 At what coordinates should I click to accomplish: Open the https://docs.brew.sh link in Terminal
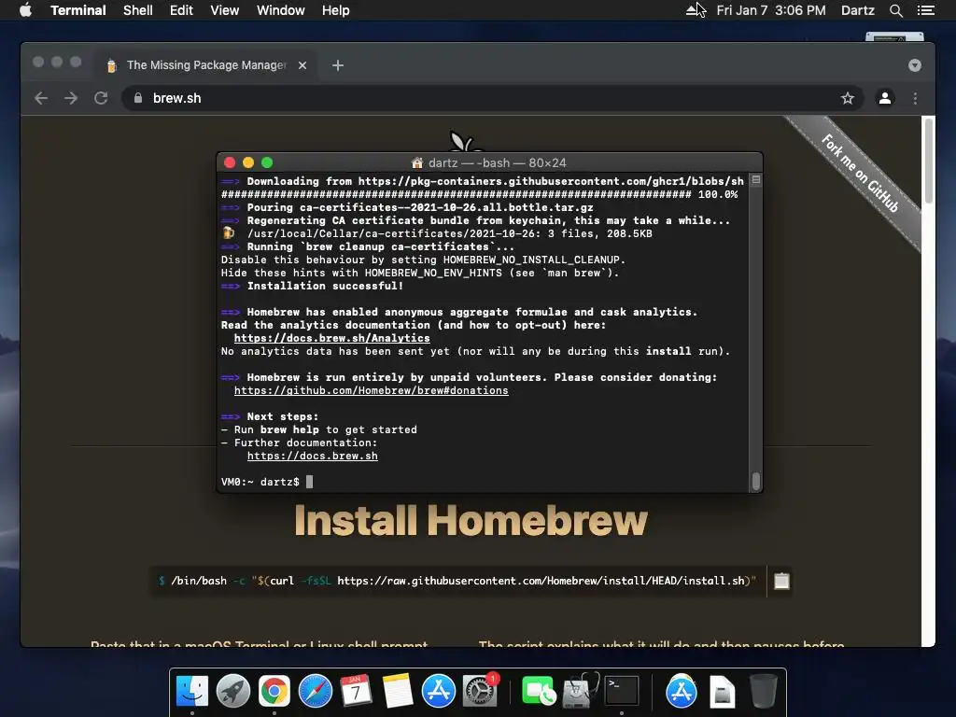[312, 456]
